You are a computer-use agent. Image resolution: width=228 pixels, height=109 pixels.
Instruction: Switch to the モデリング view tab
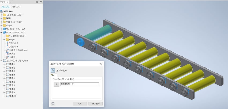pos(16,7)
